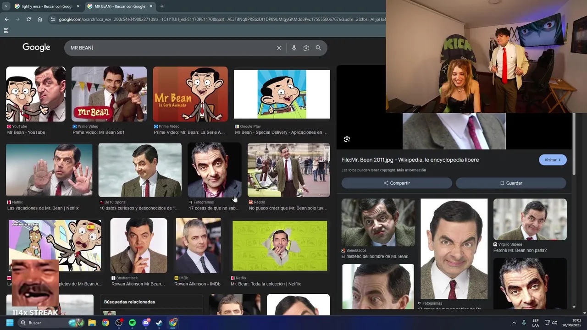587x330 pixels.
Task: Click Lens search icon on preview image
Action: (x=347, y=139)
